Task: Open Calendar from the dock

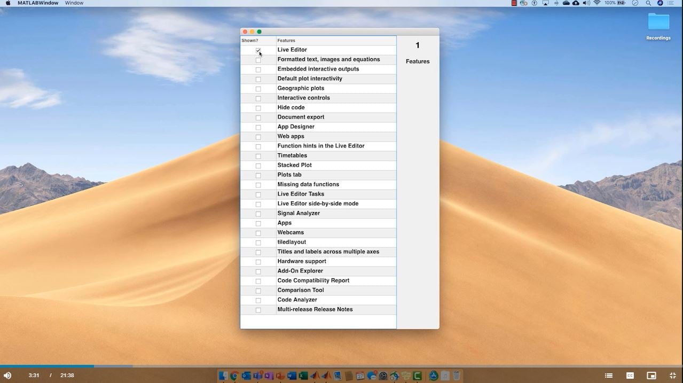Action: pyautogui.click(x=360, y=376)
